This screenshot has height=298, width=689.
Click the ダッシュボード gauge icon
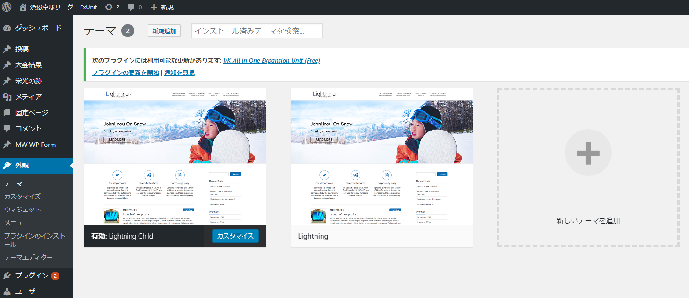pos(7,28)
